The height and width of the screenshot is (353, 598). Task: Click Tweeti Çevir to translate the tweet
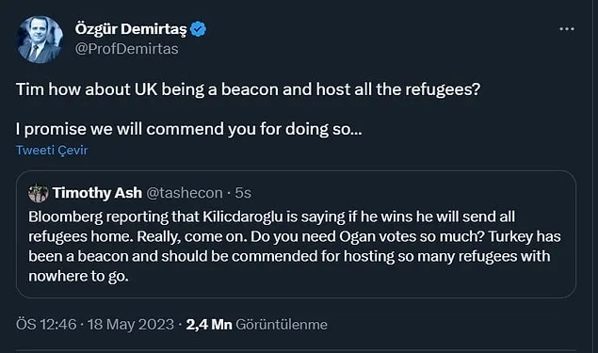click(52, 150)
